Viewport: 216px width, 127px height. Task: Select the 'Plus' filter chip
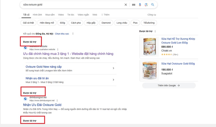click(x=135, y=23)
